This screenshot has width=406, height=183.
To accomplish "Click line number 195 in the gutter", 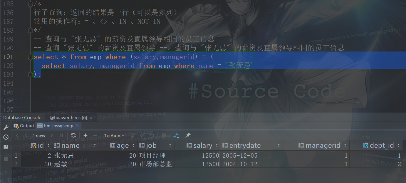I will pyautogui.click(x=8, y=92).
